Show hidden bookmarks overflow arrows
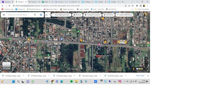This screenshot has width=222, height=112. 132,9
